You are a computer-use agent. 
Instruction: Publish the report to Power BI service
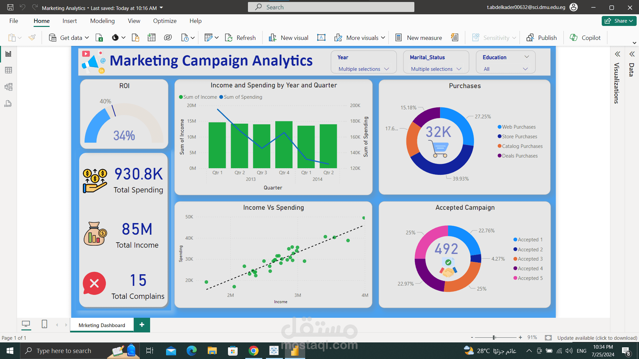(541, 38)
